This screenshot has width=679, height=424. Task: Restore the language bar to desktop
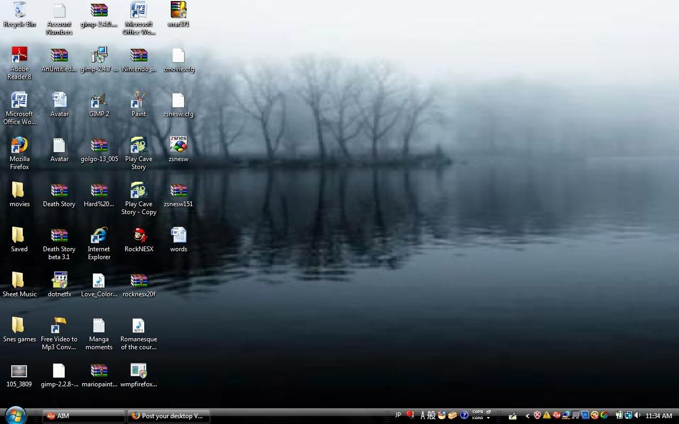click(x=489, y=411)
